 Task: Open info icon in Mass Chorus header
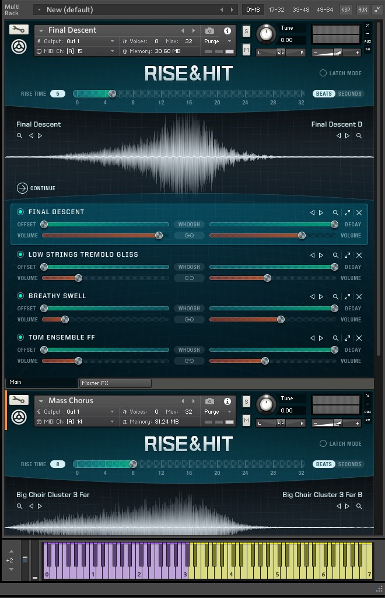coord(227,401)
